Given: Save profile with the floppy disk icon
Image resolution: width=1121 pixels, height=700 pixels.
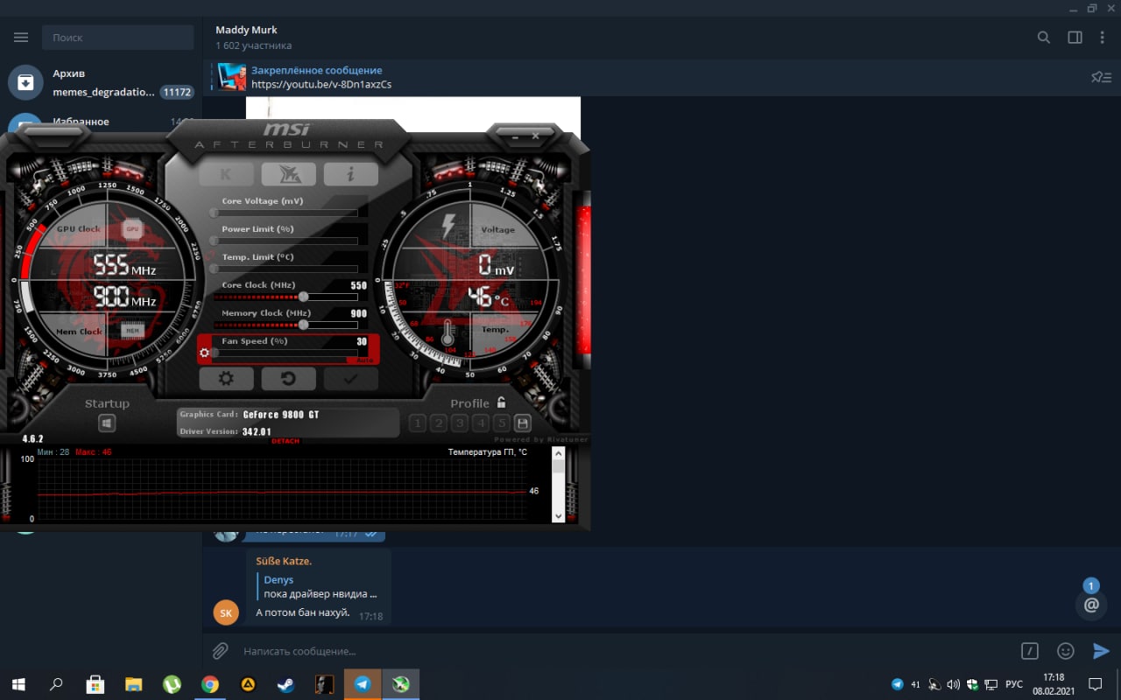Looking at the screenshot, I should point(523,423).
